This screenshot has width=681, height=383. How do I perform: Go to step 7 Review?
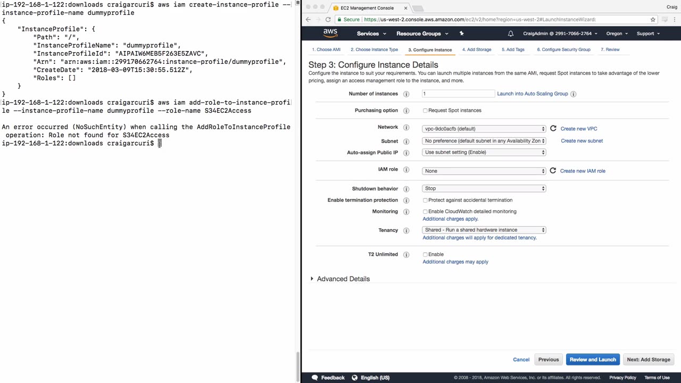[x=610, y=49]
